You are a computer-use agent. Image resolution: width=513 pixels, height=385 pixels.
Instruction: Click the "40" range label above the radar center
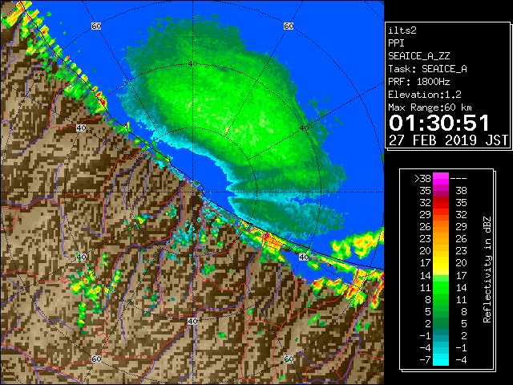point(192,63)
